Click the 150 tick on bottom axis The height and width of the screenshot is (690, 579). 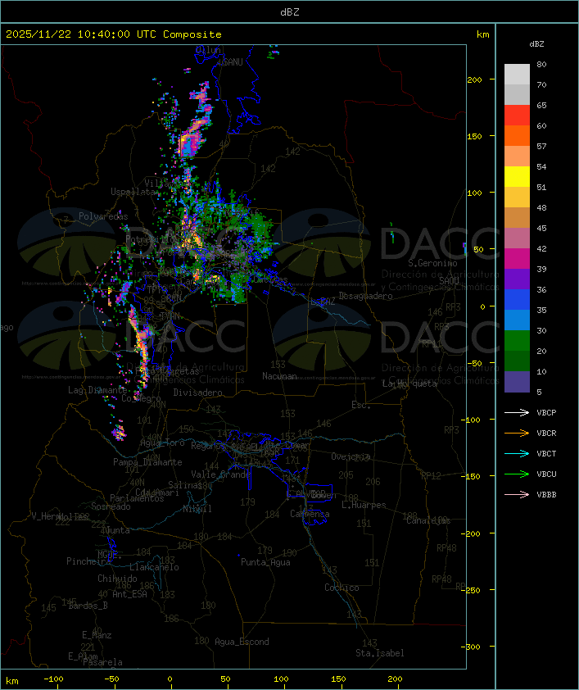(338, 679)
